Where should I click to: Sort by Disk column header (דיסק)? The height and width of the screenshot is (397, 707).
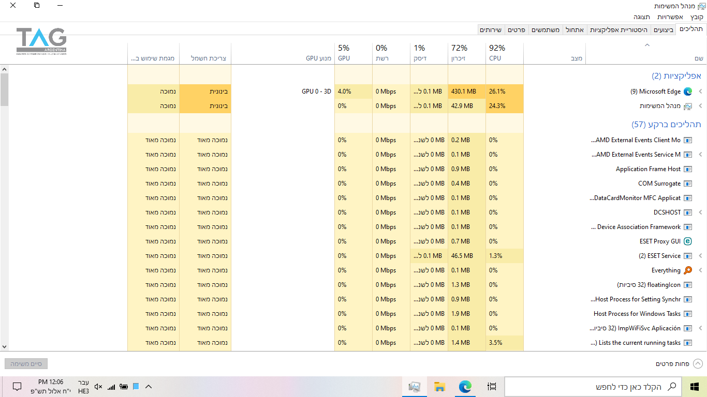tap(429, 53)
